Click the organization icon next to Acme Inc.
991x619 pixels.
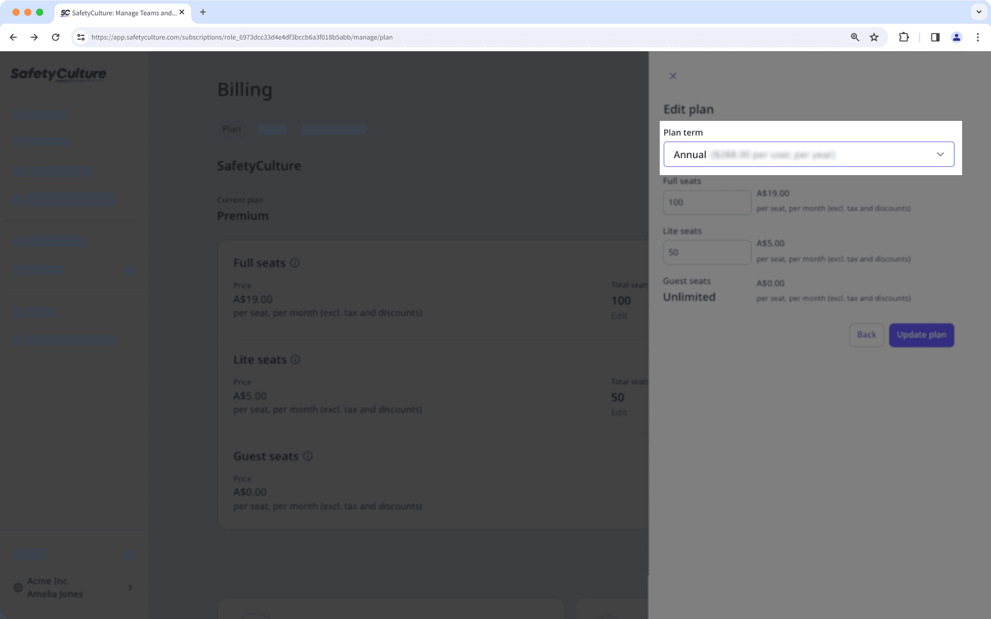point(17,587)
